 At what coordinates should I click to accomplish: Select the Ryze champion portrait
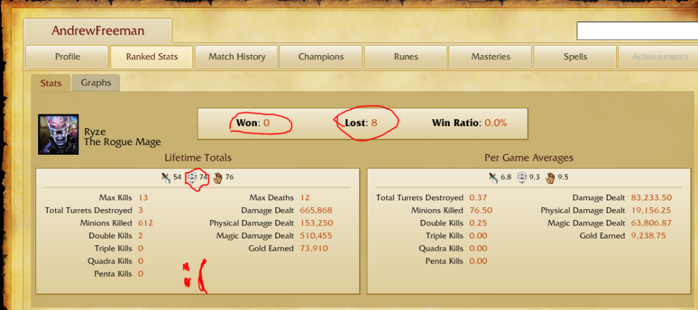coord(59,134)
